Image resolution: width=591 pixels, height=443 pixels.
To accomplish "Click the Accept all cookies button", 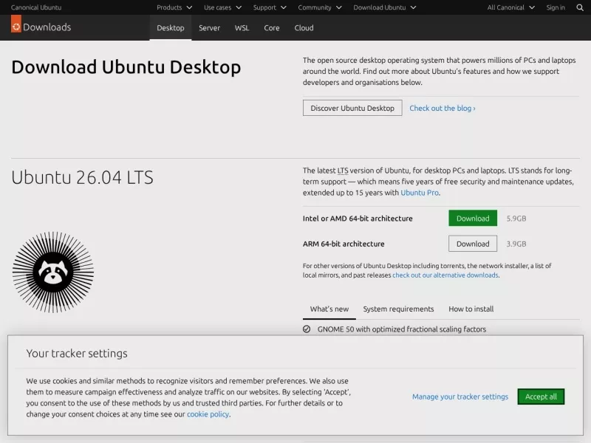I will point(541,396).
